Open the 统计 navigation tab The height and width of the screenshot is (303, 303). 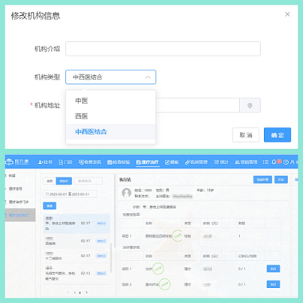221,162
